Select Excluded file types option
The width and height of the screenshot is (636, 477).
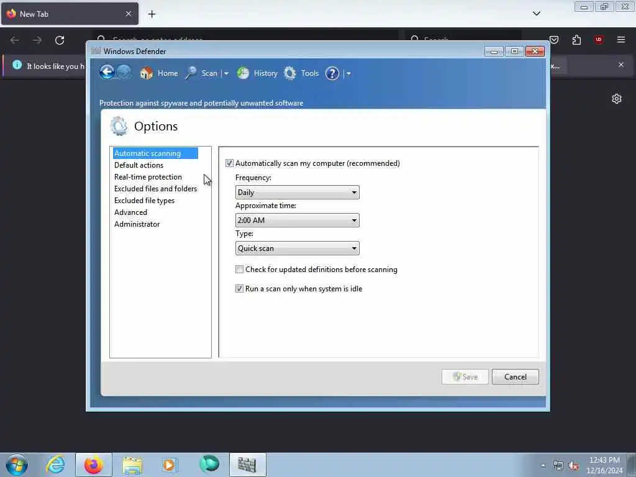point(144,201)
